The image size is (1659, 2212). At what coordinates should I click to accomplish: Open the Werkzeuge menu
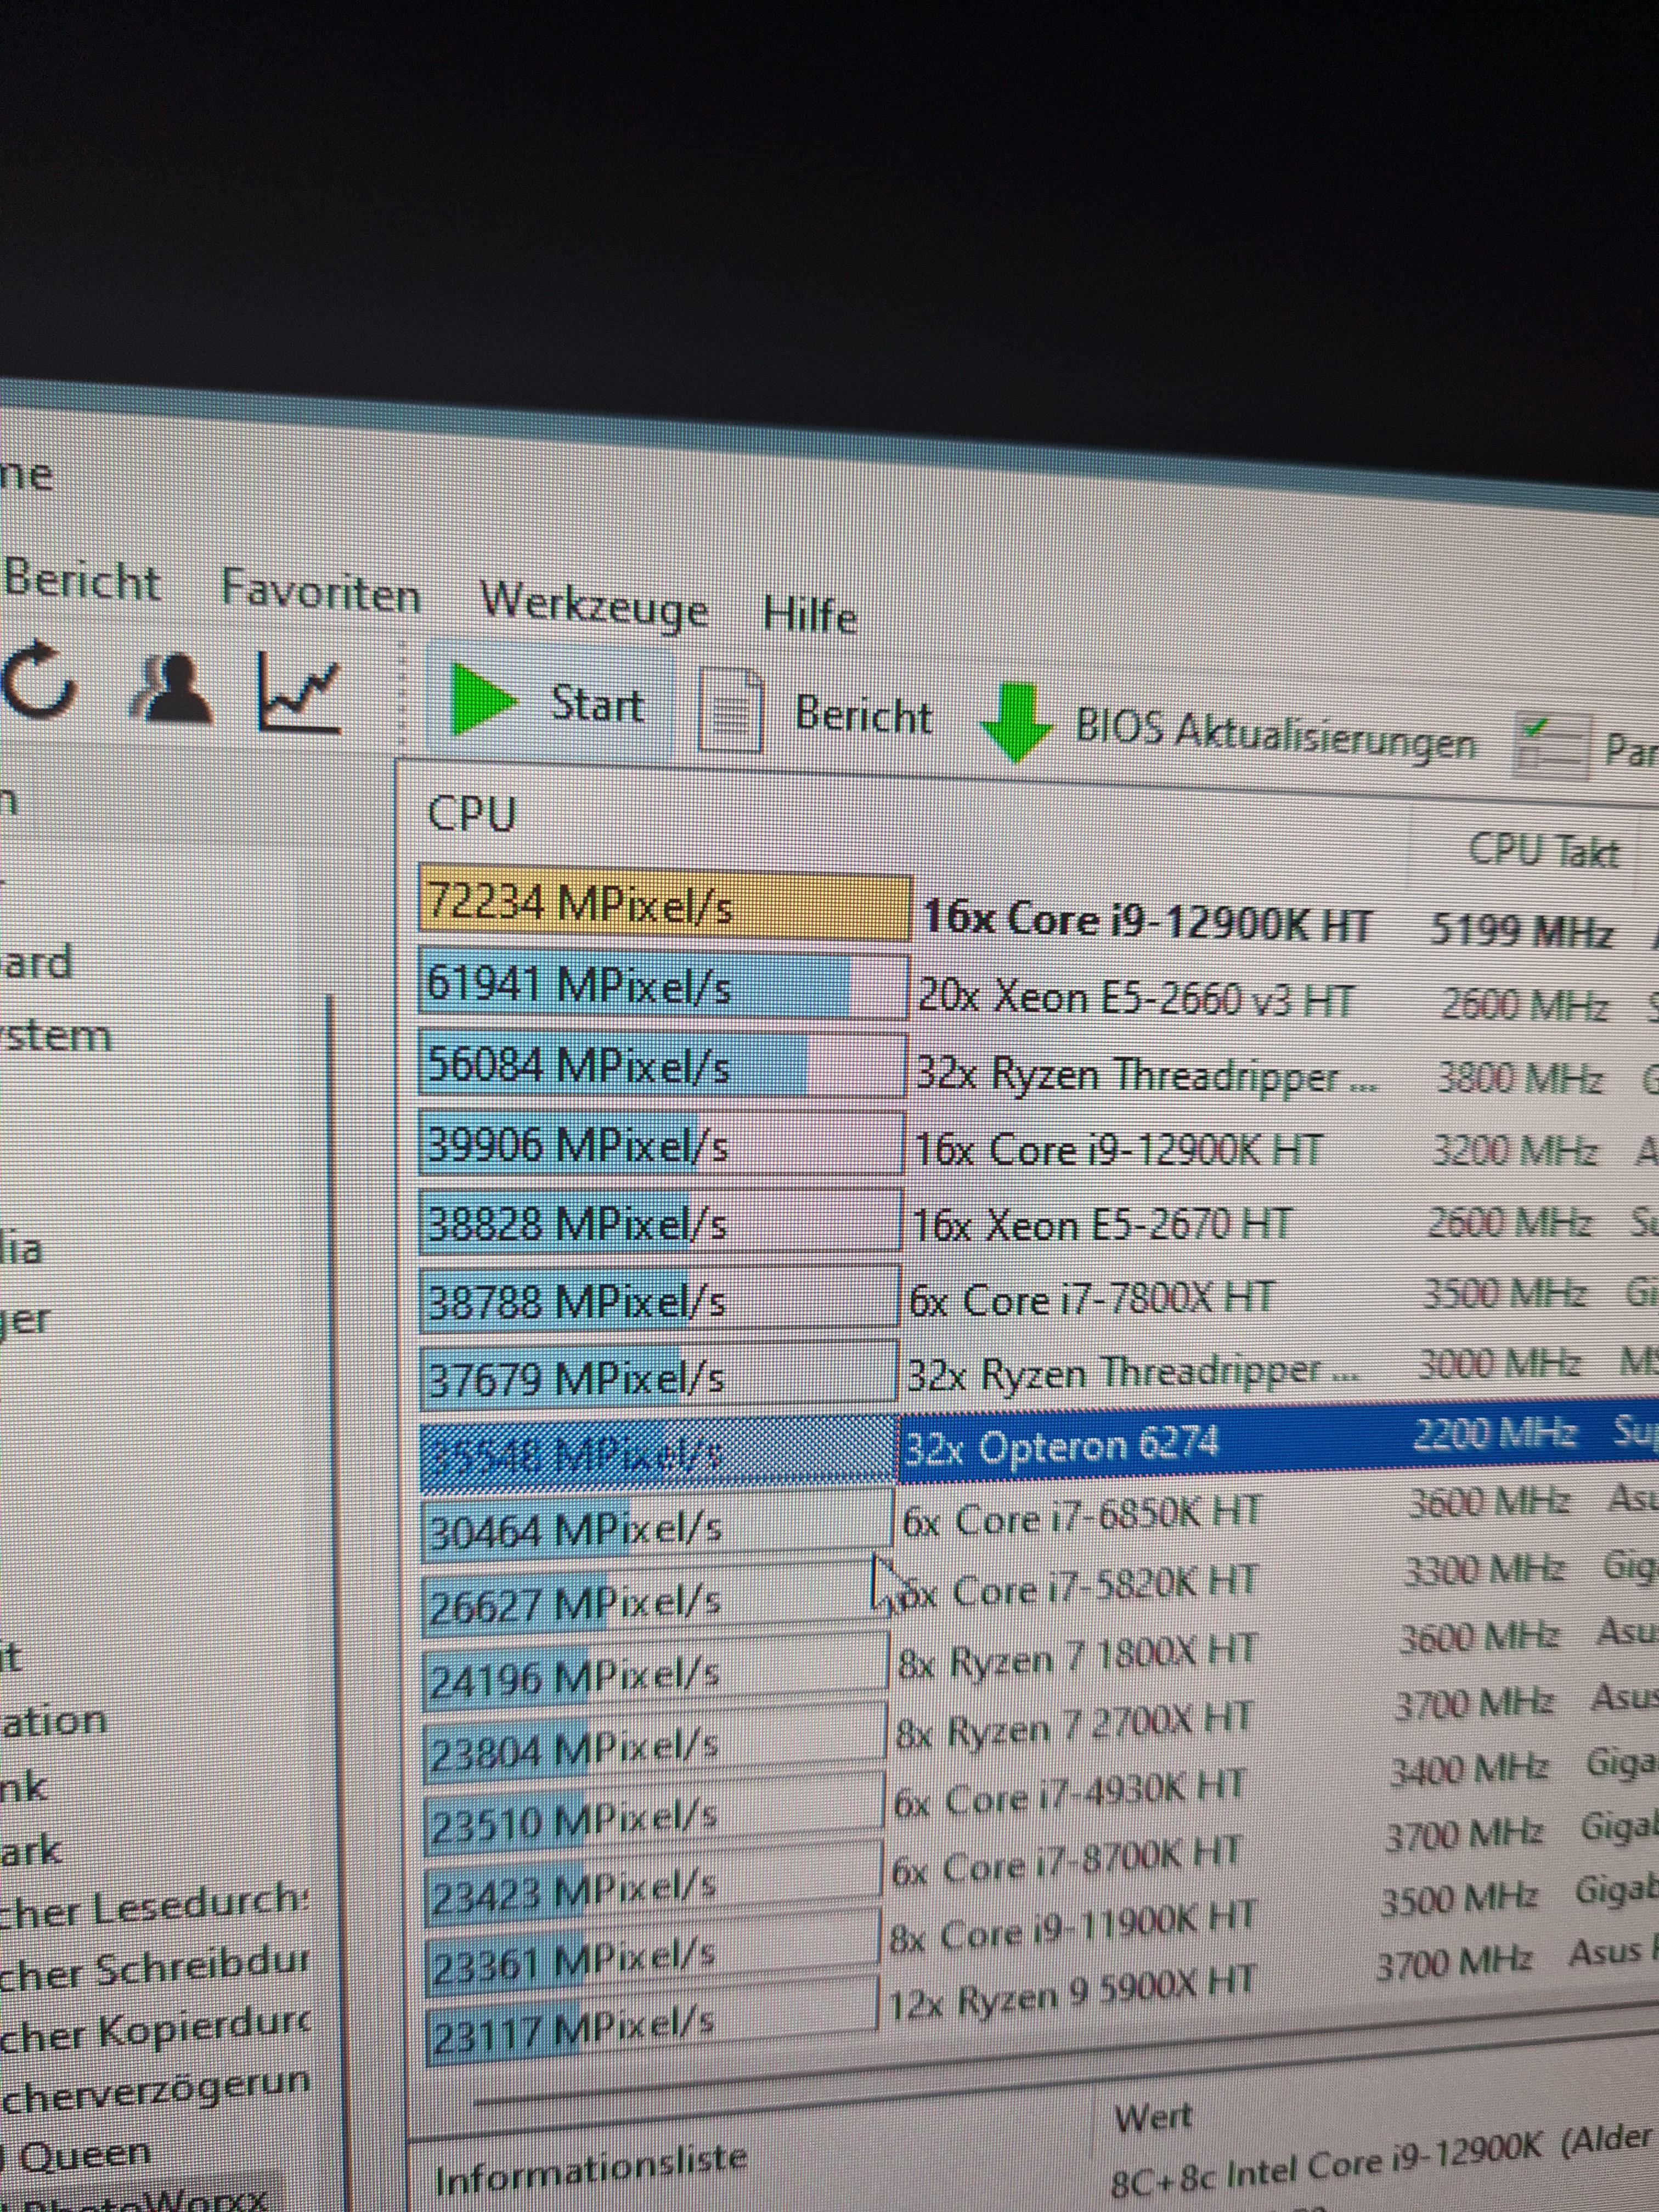click(594, 605)
